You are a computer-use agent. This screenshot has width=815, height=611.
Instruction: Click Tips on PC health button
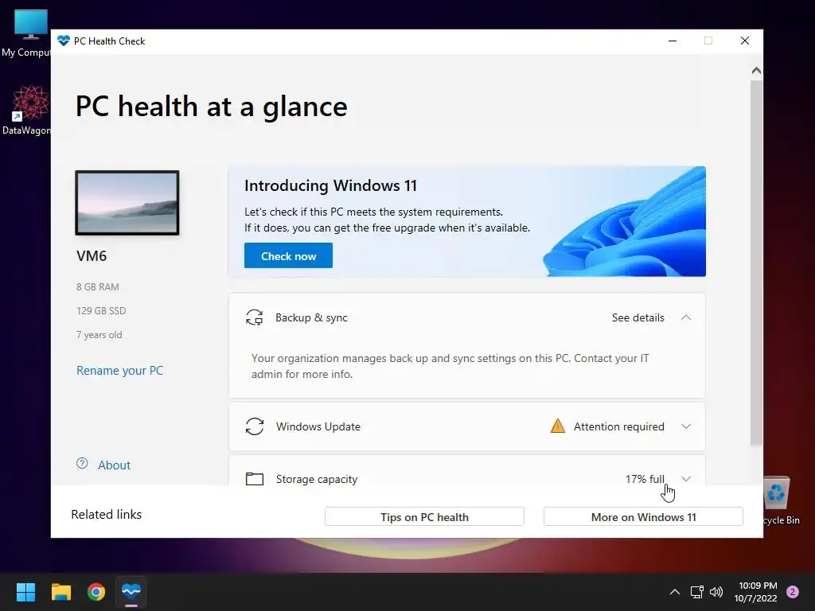coord(424,517)
